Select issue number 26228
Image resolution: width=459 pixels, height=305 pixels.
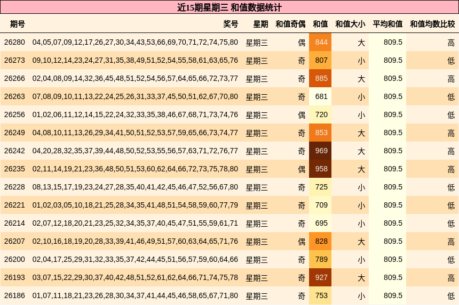pos(14,187)
